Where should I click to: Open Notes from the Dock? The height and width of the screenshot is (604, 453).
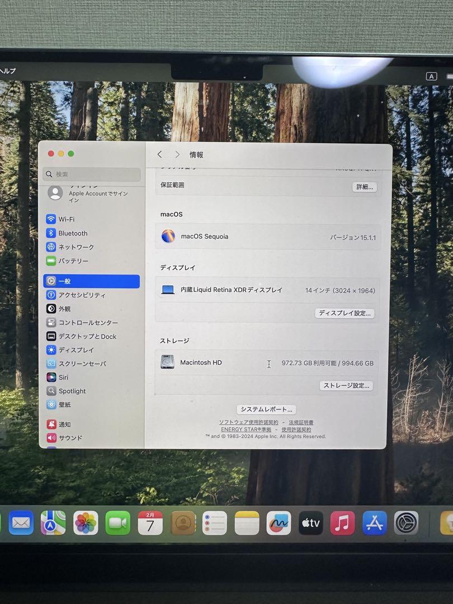pyautogui.click(x=247, y=523)
